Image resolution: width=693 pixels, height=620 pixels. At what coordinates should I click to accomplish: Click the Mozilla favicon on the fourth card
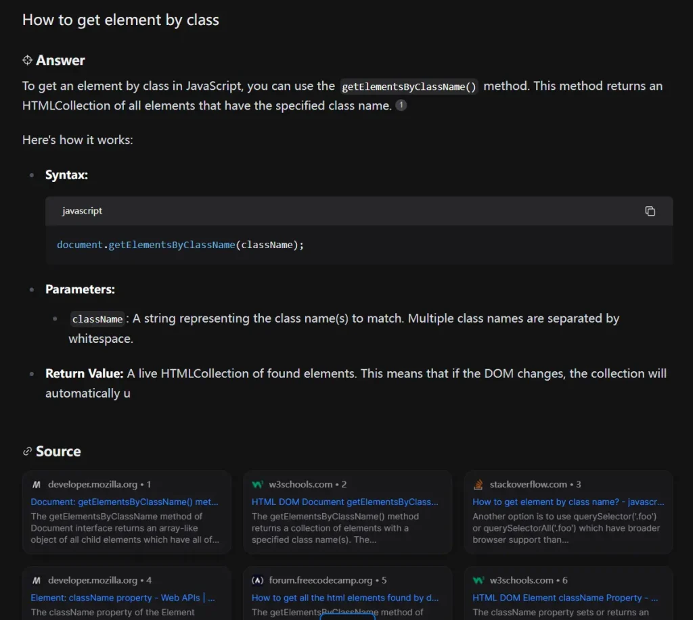point(35,579)
